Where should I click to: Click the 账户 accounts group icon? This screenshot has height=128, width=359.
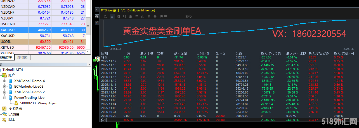[4, 75]
